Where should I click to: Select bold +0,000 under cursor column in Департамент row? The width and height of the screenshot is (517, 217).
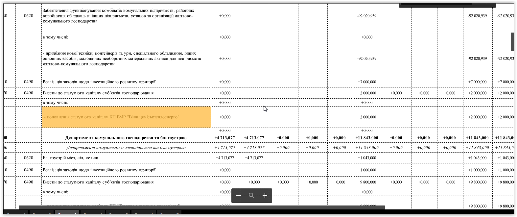tap(283, 138)
